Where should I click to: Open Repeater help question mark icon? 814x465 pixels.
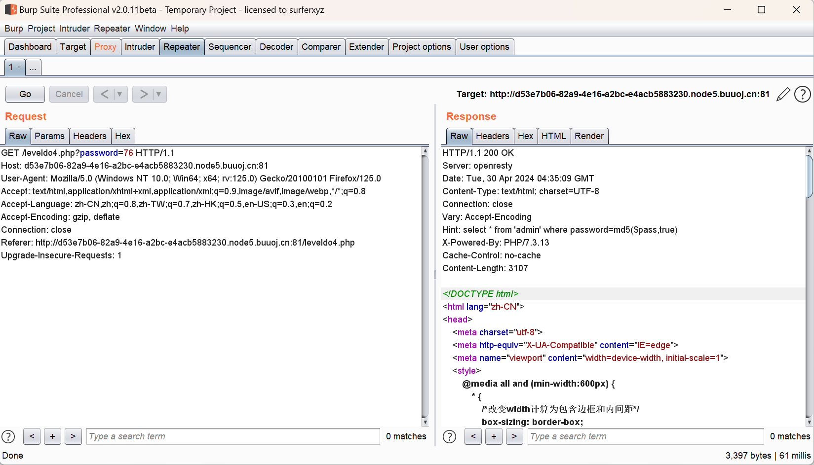(803, 94)
